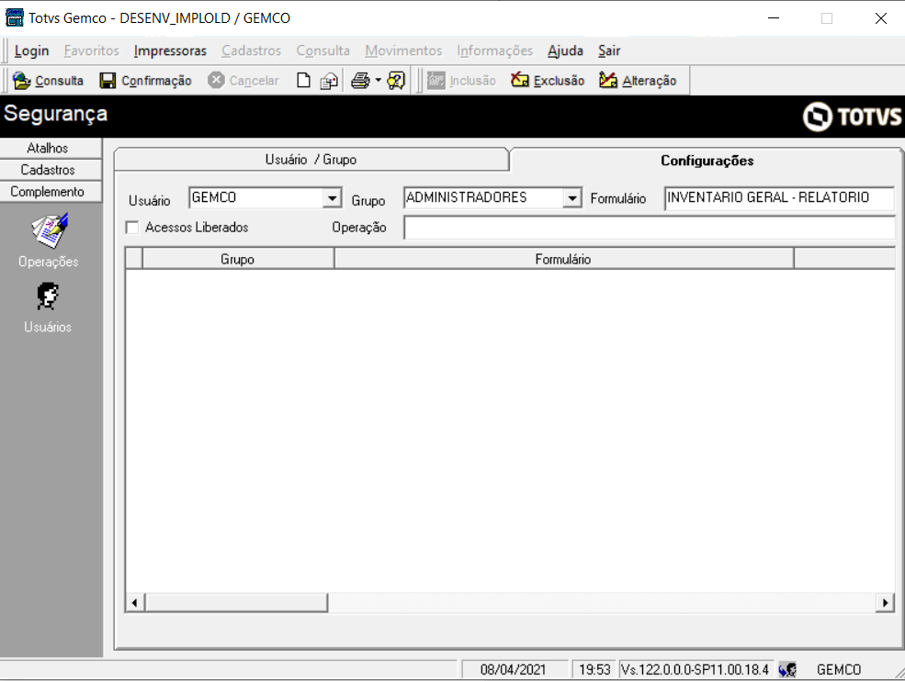
Task: Click the Complemento sidebar button
Action: [x=51, y=192]
